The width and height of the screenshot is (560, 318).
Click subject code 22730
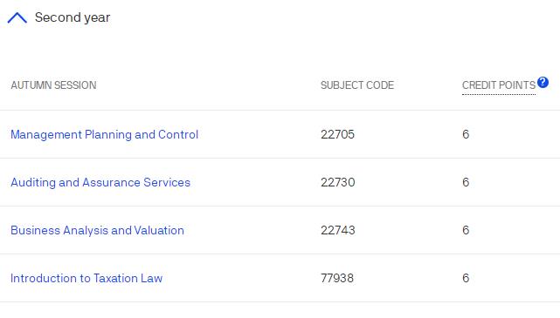(338, 182)
